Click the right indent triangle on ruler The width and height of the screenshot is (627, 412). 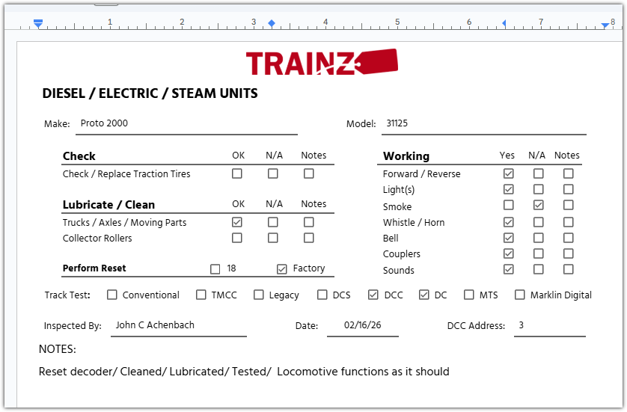point(605,25)
